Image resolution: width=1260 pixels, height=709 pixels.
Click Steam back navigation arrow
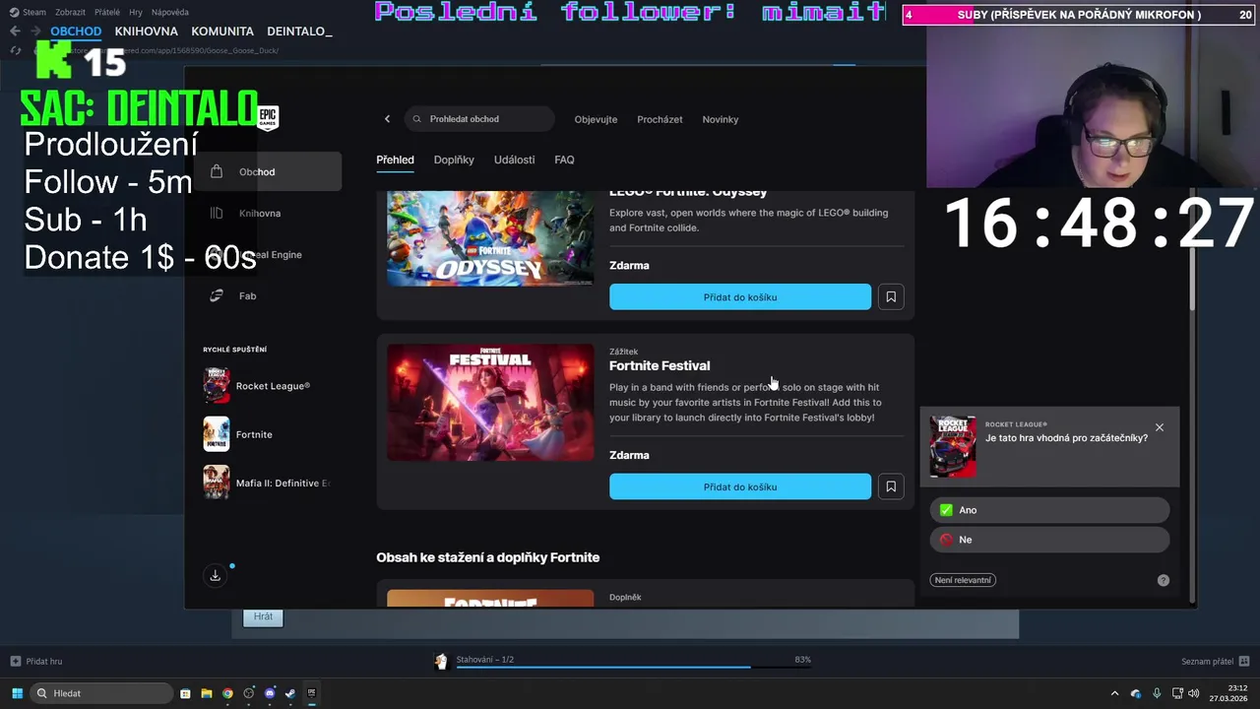[15, 32]
